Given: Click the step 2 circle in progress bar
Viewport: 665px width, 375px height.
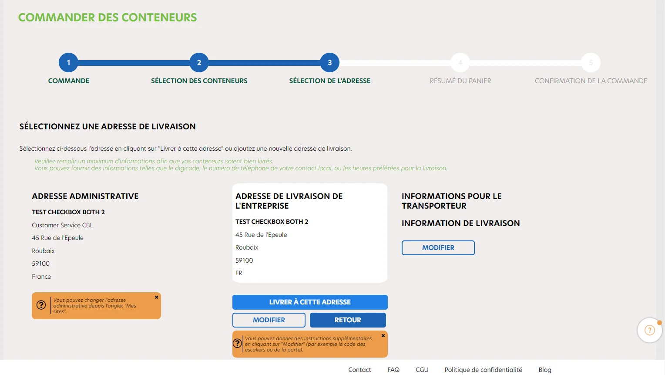Looking at the screenshot, I should [x=199, y=63].
